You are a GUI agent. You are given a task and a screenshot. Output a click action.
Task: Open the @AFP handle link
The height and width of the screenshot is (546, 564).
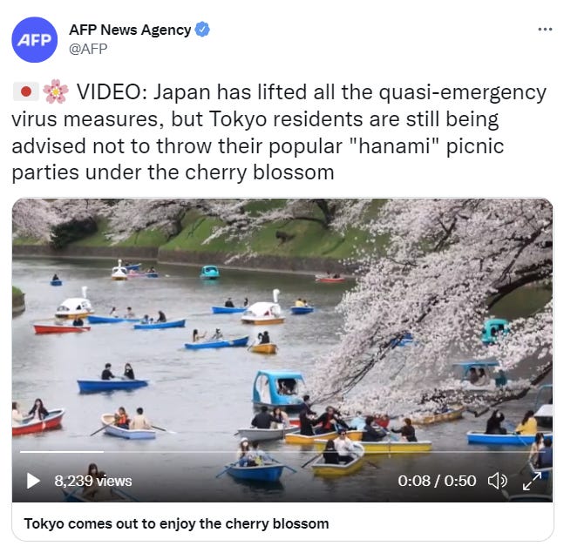point(88,49)
